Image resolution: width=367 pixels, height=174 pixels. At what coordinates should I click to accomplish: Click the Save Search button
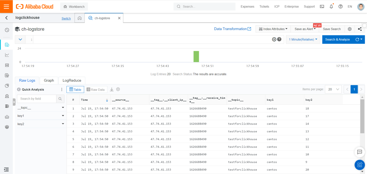(332, 29)
